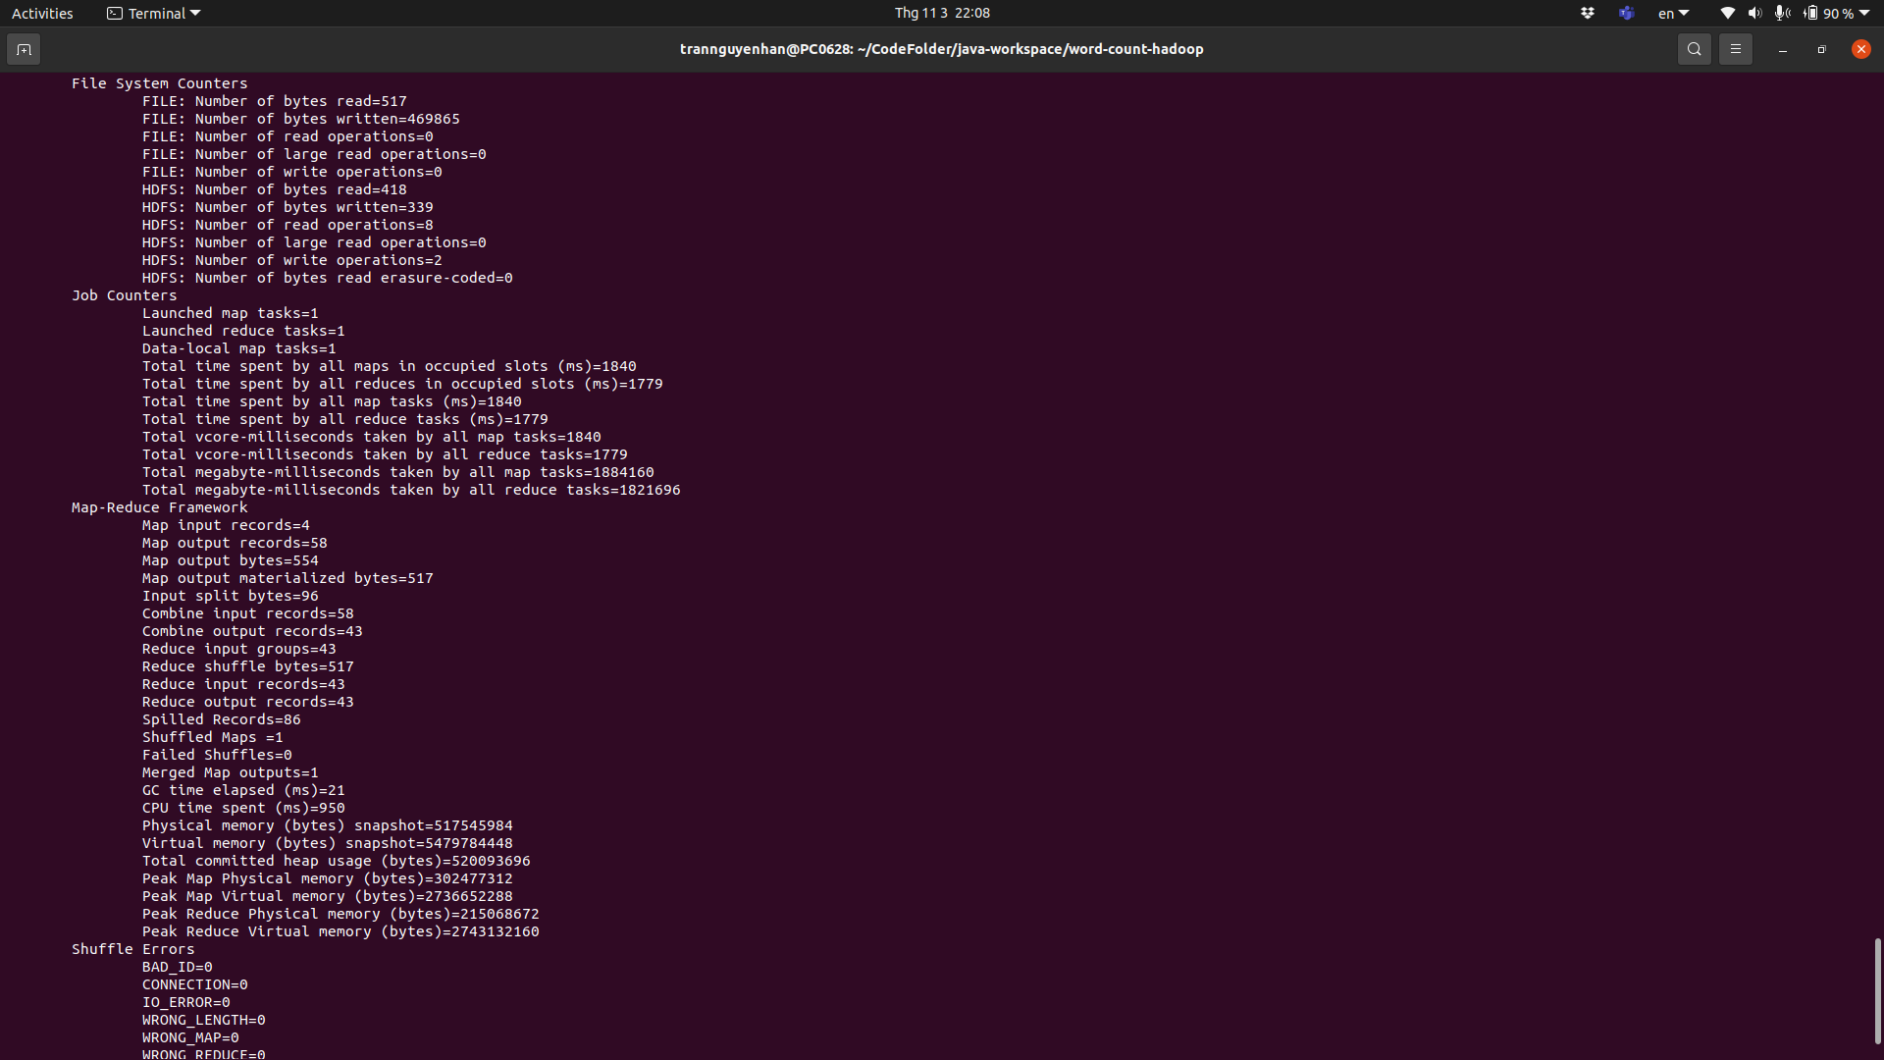
Task: Open the Terminal app menu dropdown
Action: pos(154,13)
